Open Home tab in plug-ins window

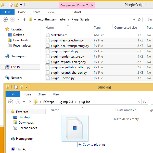27,94
